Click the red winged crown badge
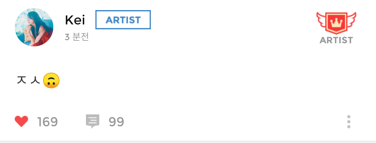Image resolution: width=376 pixels, height=143 pixels. (336, 23)
